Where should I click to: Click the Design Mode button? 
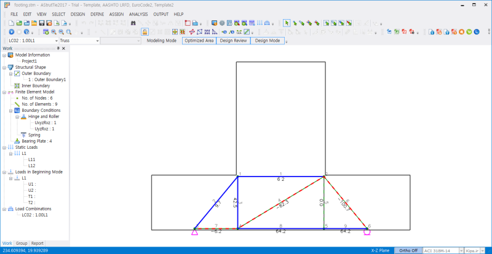(x=268, y=41)
